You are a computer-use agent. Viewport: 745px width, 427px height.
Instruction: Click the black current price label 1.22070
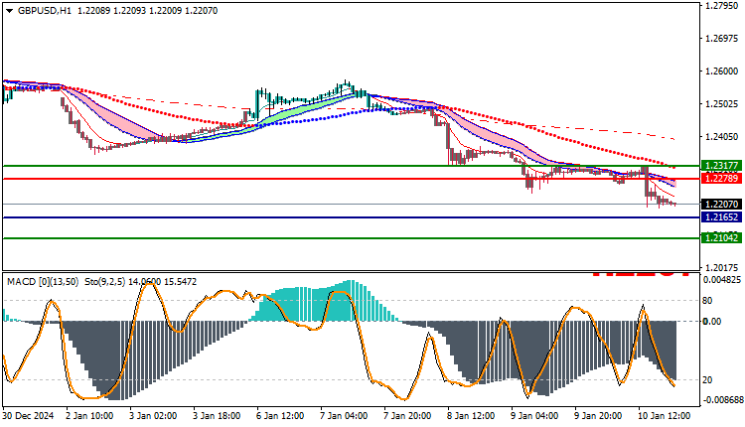[x=721, y=205]
